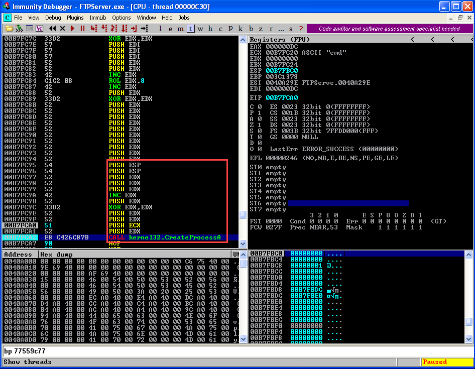Viewport: 475px width, 369px height.
Task: Open Executable modules with 'e' button
Action: [x=170, y=29]
